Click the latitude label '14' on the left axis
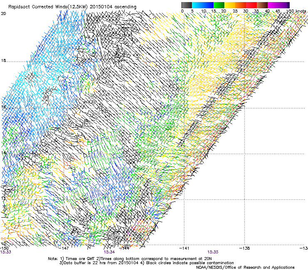 coord(3,153)
